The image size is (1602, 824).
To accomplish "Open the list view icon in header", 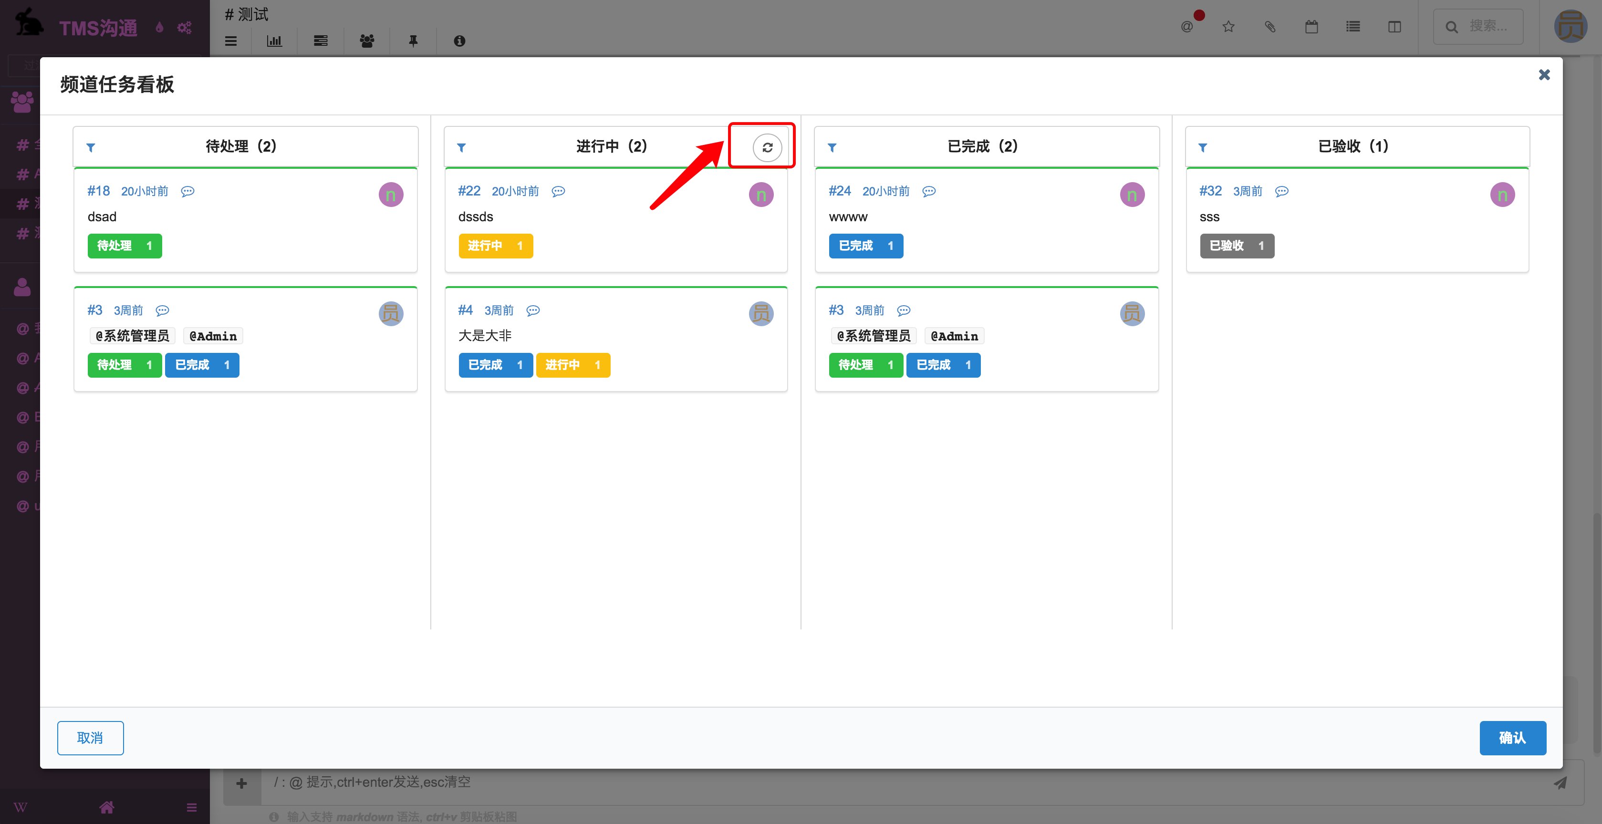I will [1353, 27].
